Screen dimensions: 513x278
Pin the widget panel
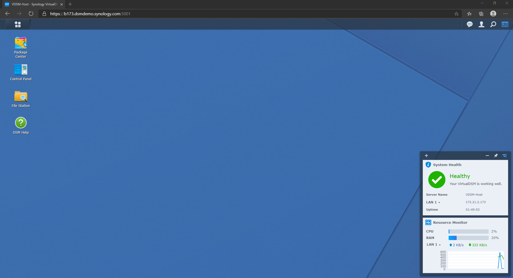[496, 156]
